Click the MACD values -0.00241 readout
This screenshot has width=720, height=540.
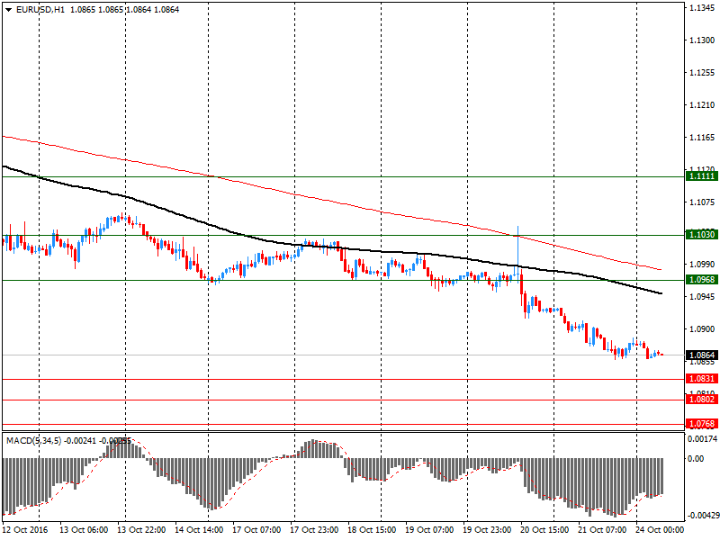coord(80,441)
